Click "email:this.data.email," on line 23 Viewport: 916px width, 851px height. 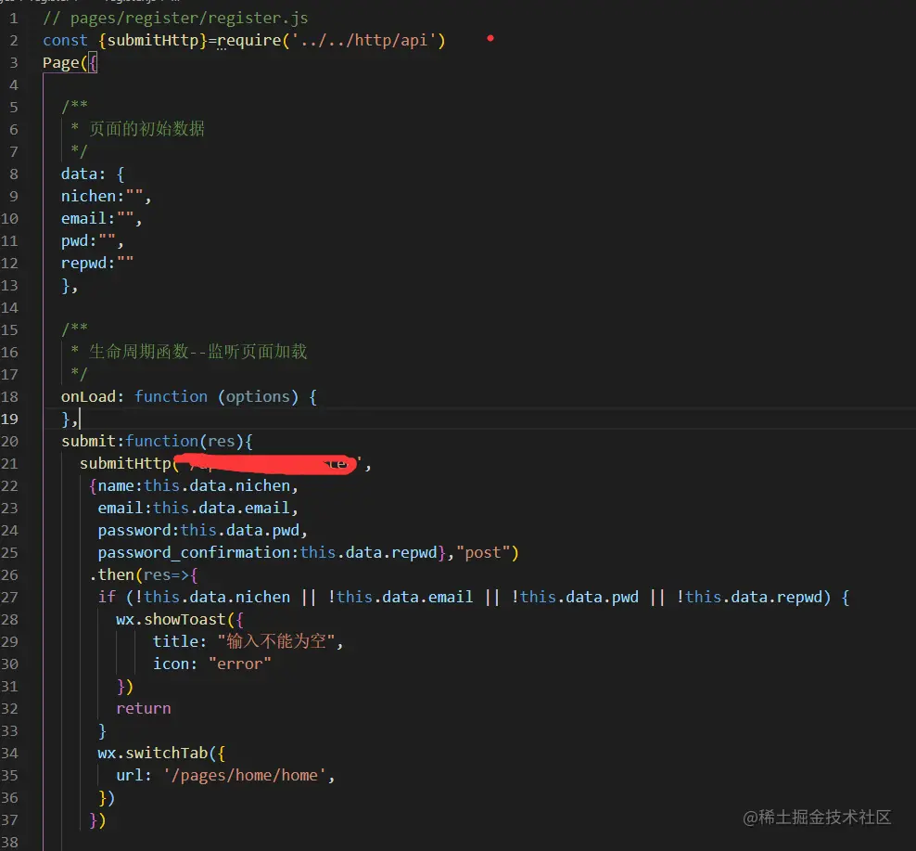198,509
